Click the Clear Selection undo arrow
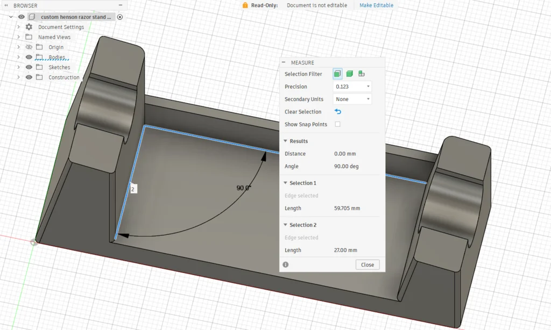 (338, 112)
